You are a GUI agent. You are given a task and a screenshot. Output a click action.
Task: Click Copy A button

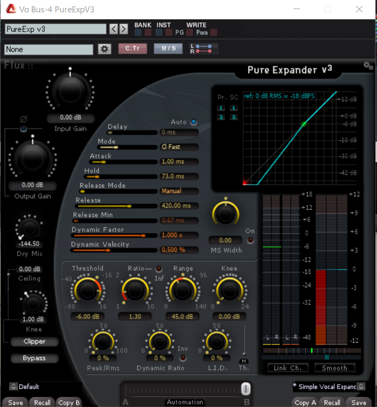[x=305, y=402]
